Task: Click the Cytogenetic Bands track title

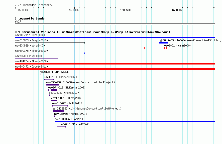Action: pyautogui.click(x=30, y=18)
